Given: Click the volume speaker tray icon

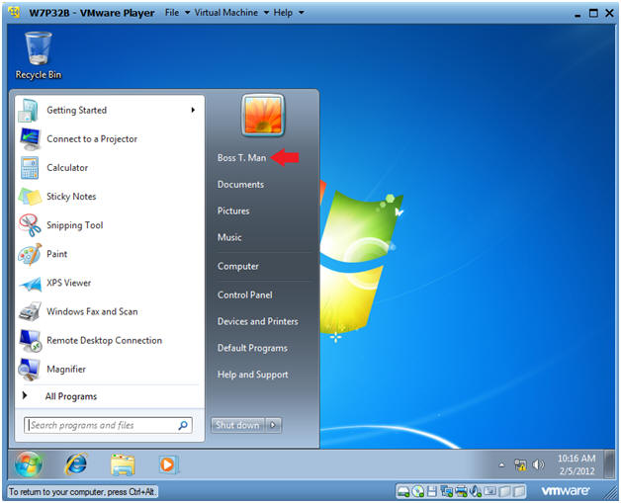Looking at the screenshot, I should [538, 464].
